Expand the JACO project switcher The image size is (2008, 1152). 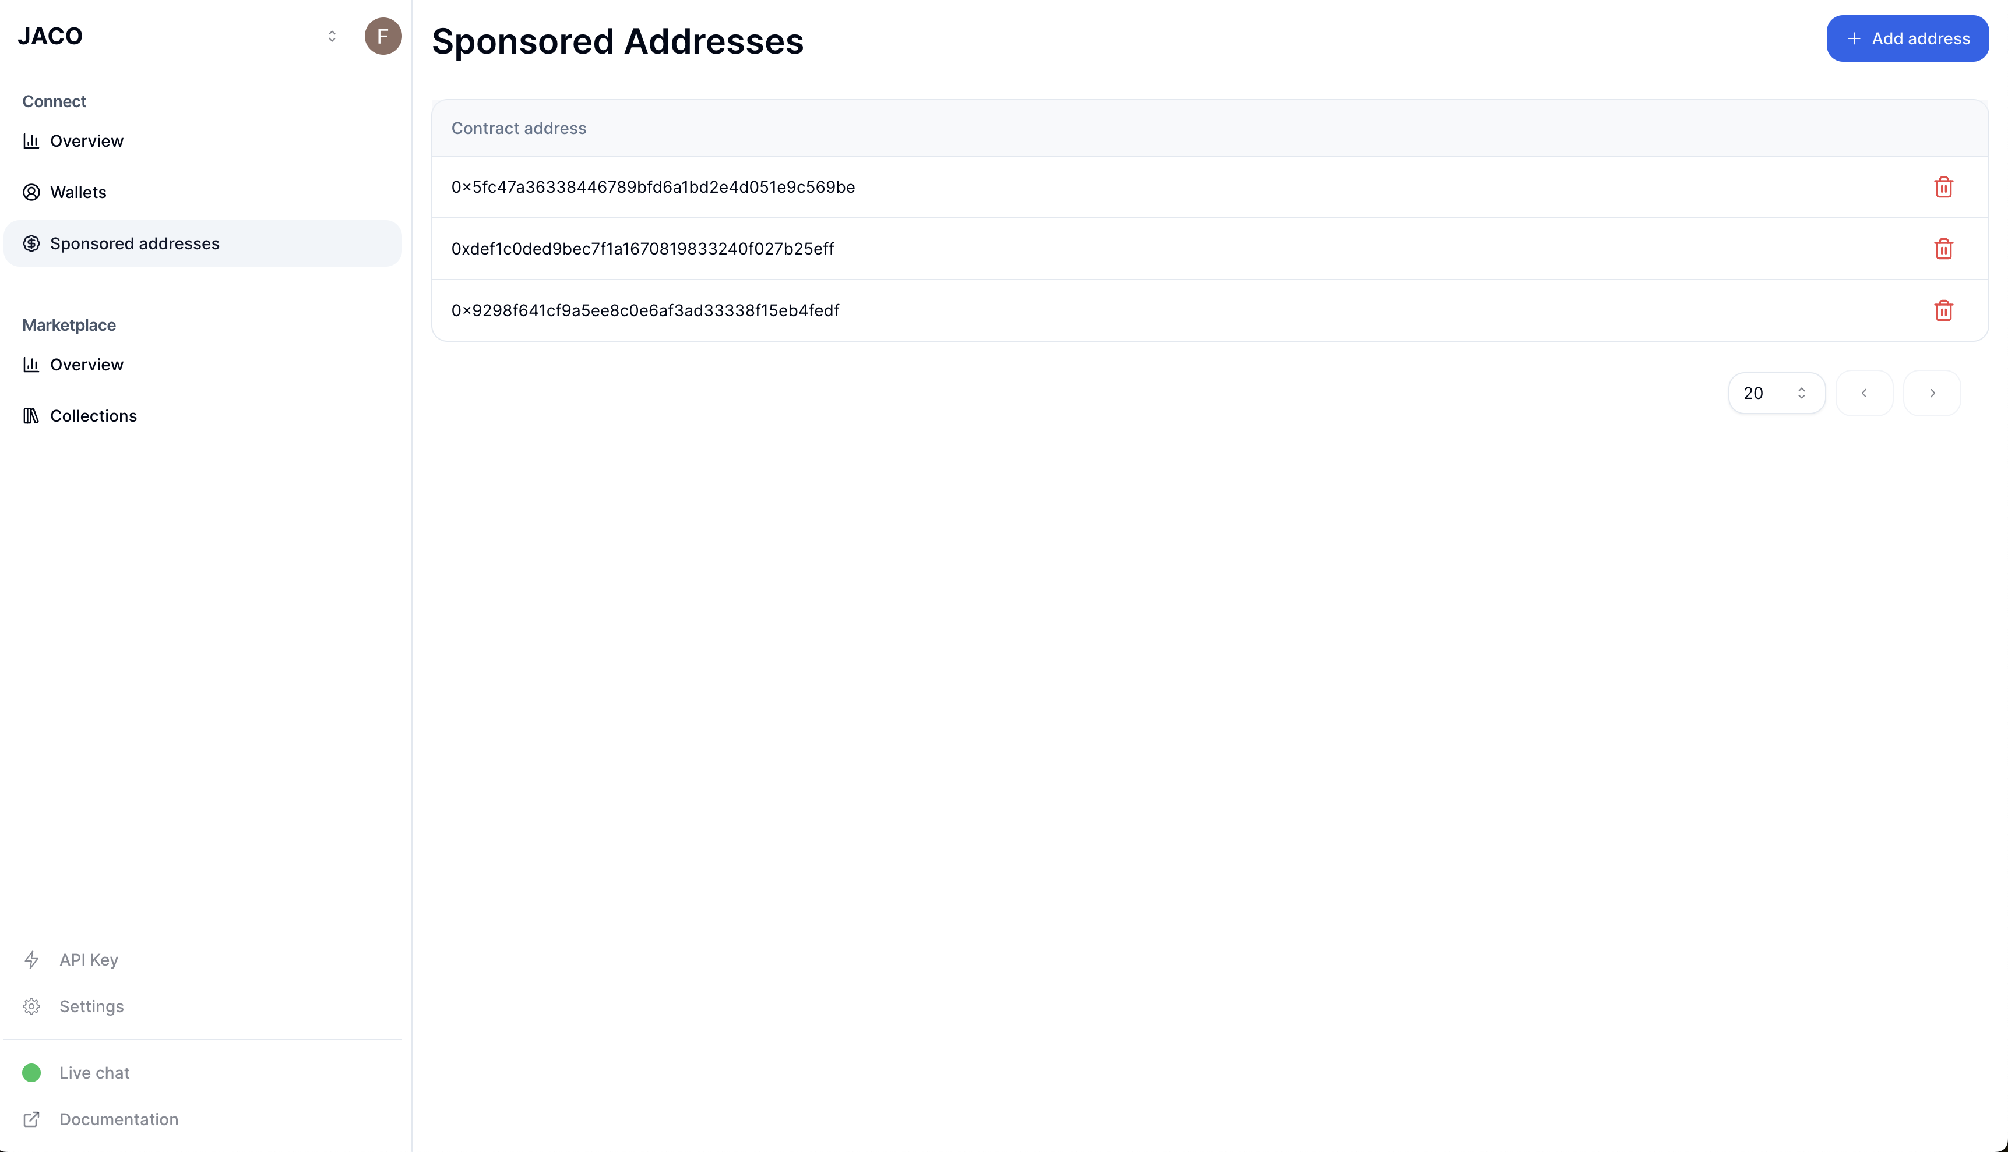332,36
